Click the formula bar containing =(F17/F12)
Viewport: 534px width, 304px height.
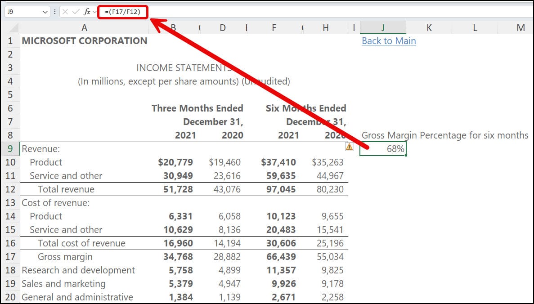tap(315, 12)
